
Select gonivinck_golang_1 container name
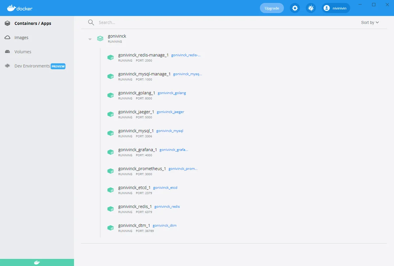click(x=137, y=93)
